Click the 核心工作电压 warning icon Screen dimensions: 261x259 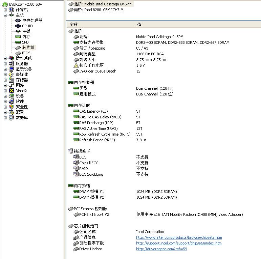click(x=76, y=65)
